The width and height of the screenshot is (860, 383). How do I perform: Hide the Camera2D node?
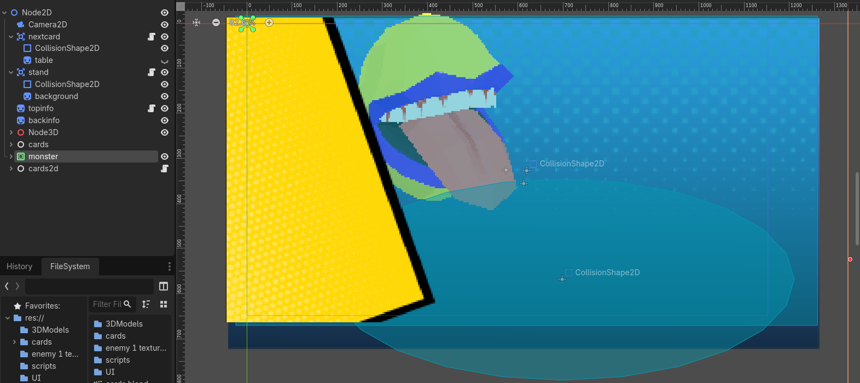point(164,25)
